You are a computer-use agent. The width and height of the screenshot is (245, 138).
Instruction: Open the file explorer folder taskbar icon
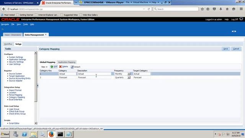[33, 134]
